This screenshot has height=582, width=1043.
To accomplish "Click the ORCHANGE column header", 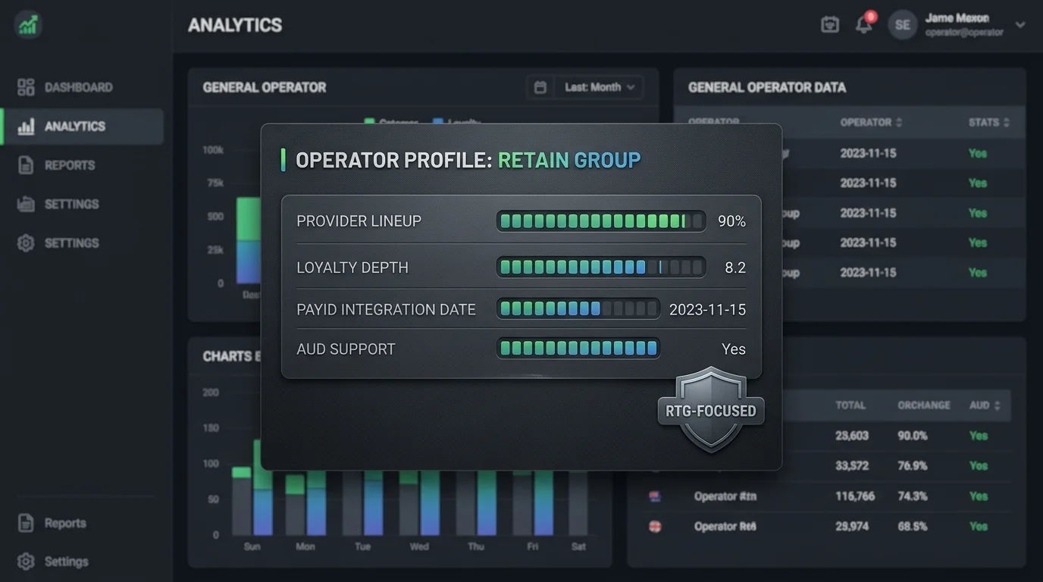I will click(924, 405).
